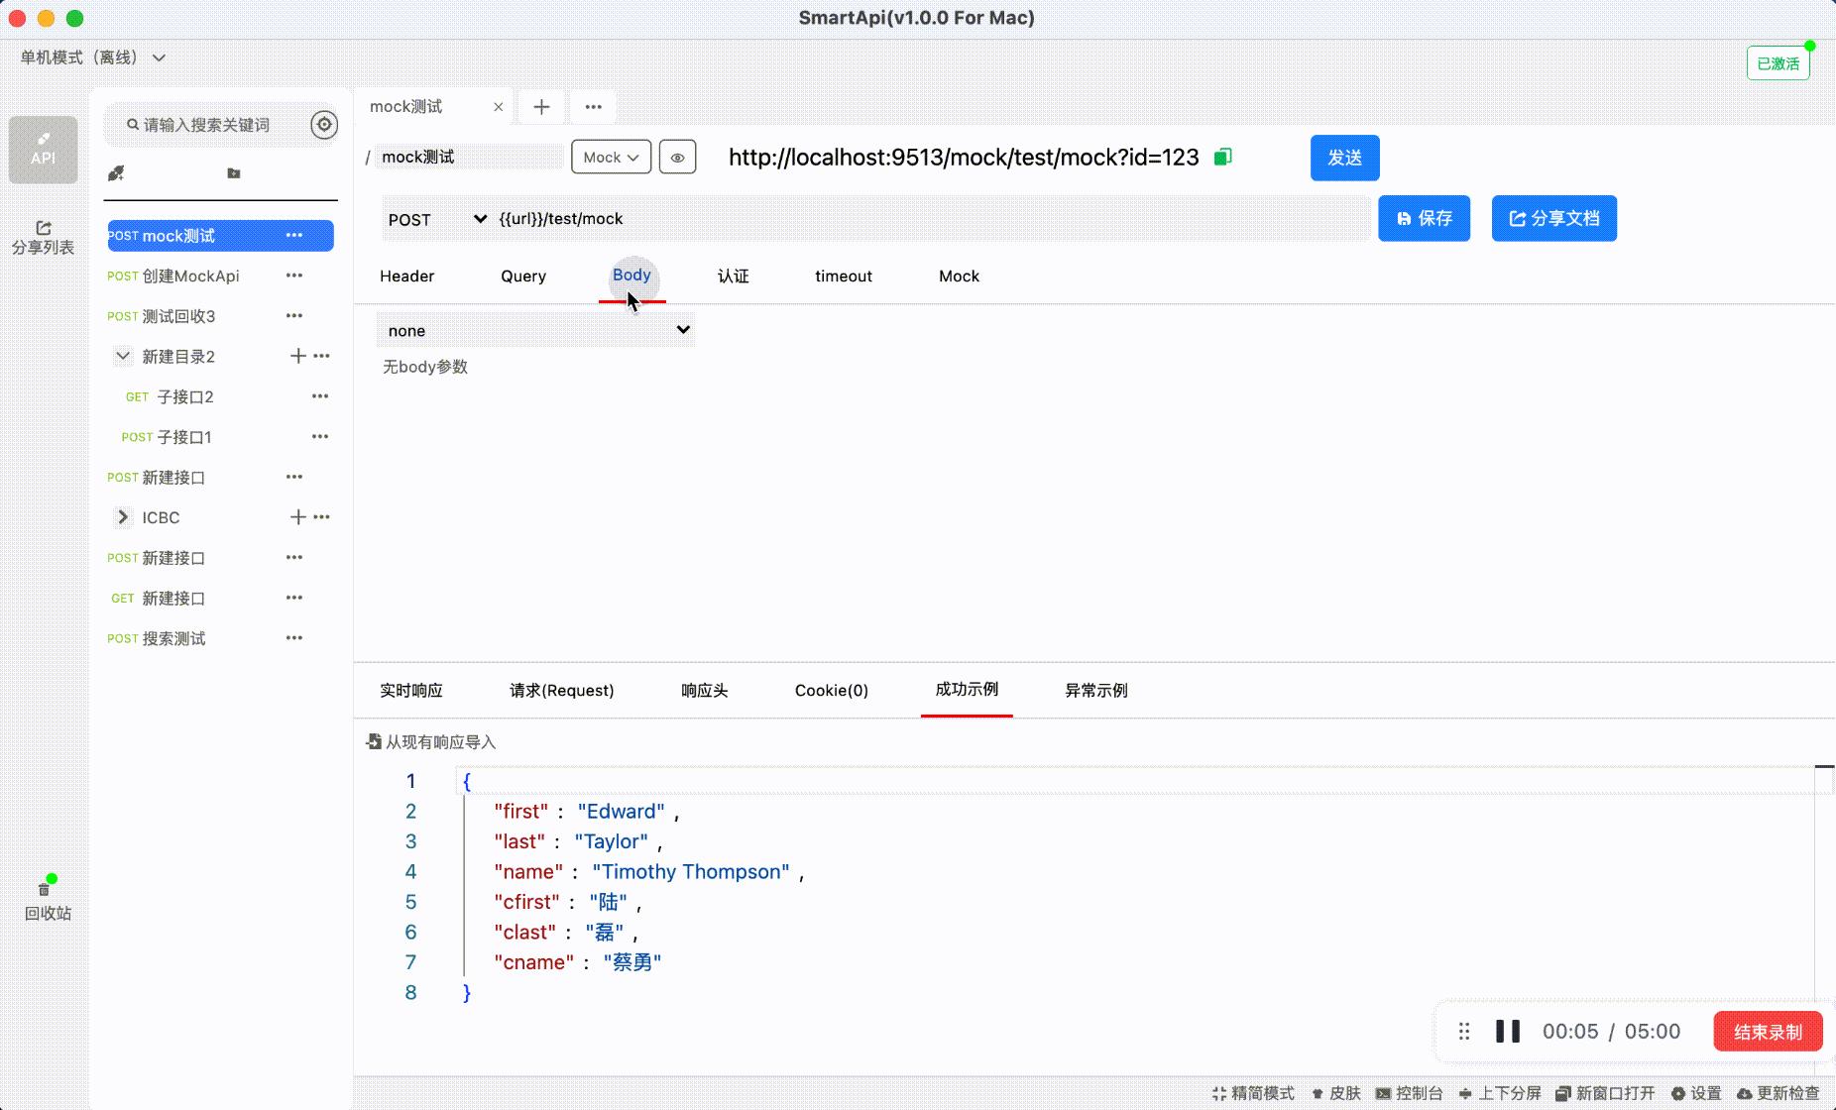Pause the ongoing screen recording
The width and height of the screenshot is (1836, 1110).
[x=1507, y=1031]
